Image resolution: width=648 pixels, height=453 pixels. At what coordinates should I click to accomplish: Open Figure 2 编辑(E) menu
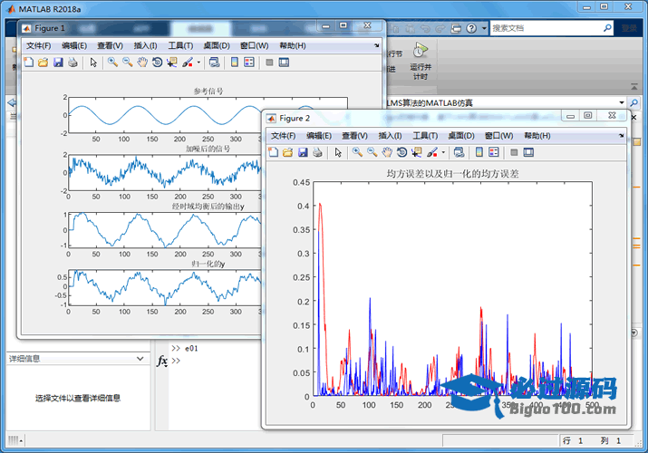click(x=319, y=135)
